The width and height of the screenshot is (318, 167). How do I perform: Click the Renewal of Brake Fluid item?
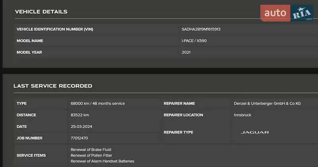click(x=91, y=150)
